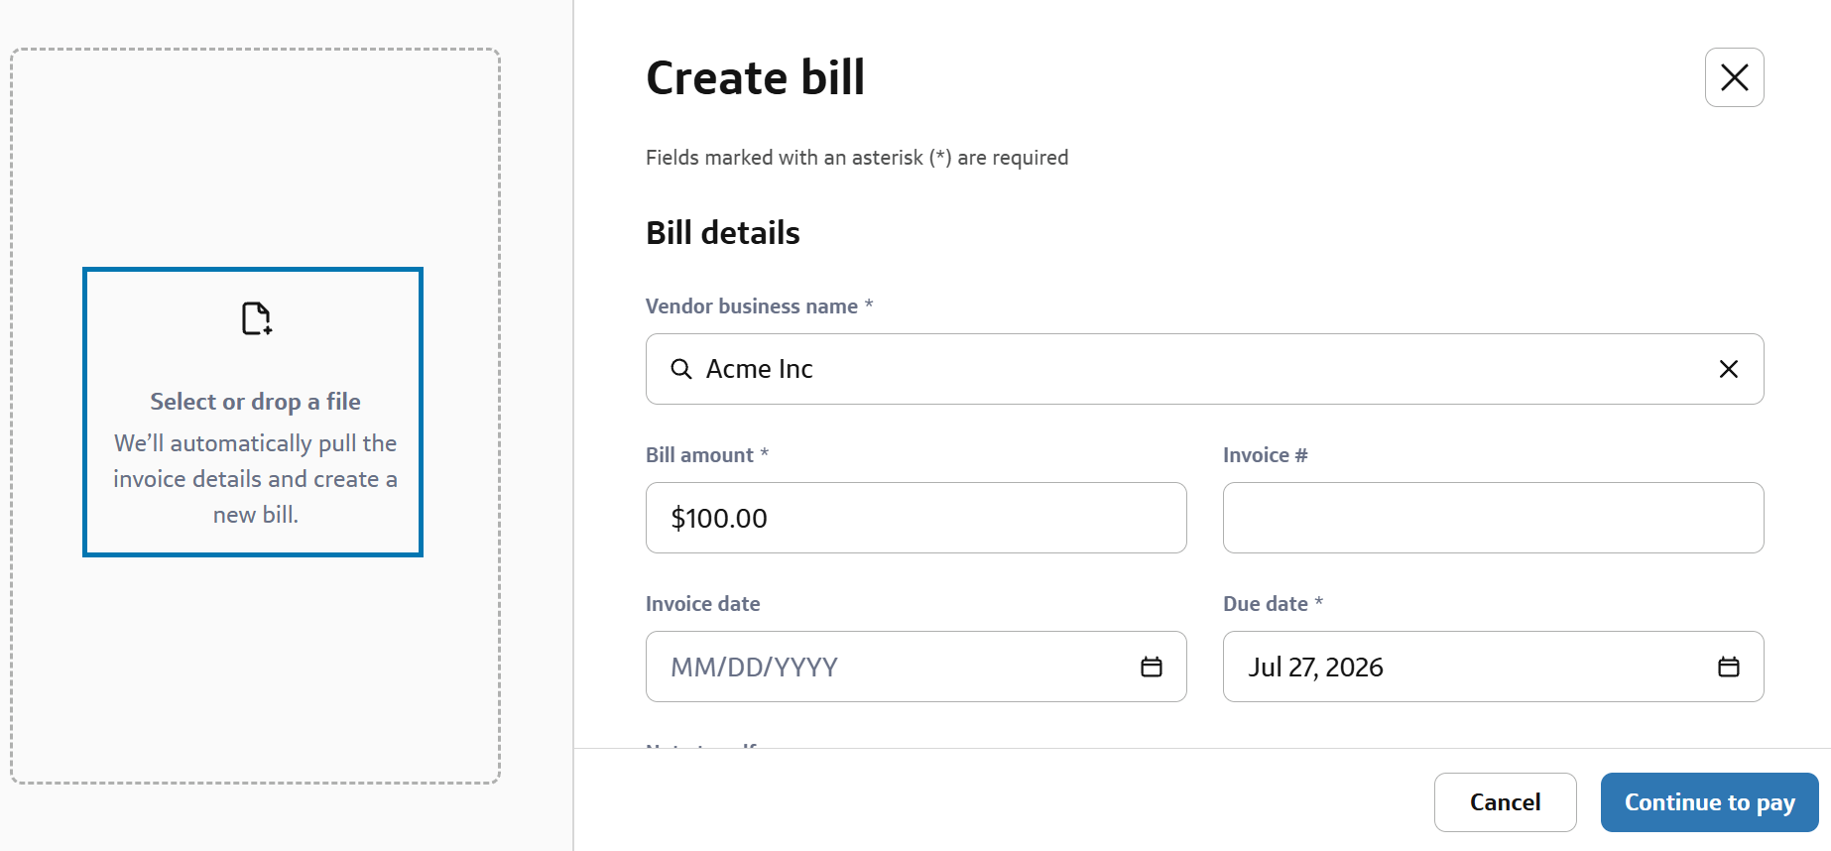Click the Bill amount label
The height and width of the screenshot is (851, 1831).
699,455
